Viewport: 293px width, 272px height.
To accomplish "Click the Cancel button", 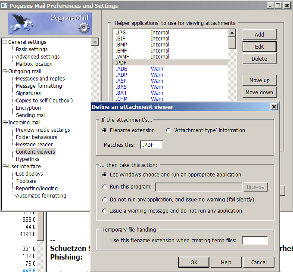I will pyautogui.click(x=259, y=262).
